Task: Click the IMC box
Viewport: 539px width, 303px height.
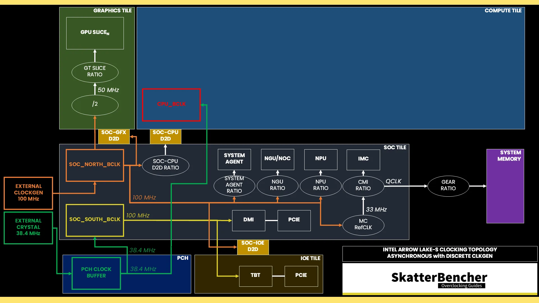Action: (363, 159)
